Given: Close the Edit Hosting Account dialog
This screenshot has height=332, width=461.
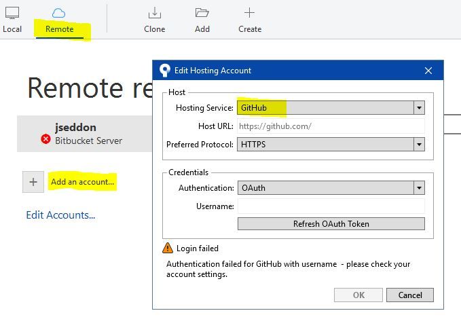Looking at the screenshot, I should click(428, 71).
